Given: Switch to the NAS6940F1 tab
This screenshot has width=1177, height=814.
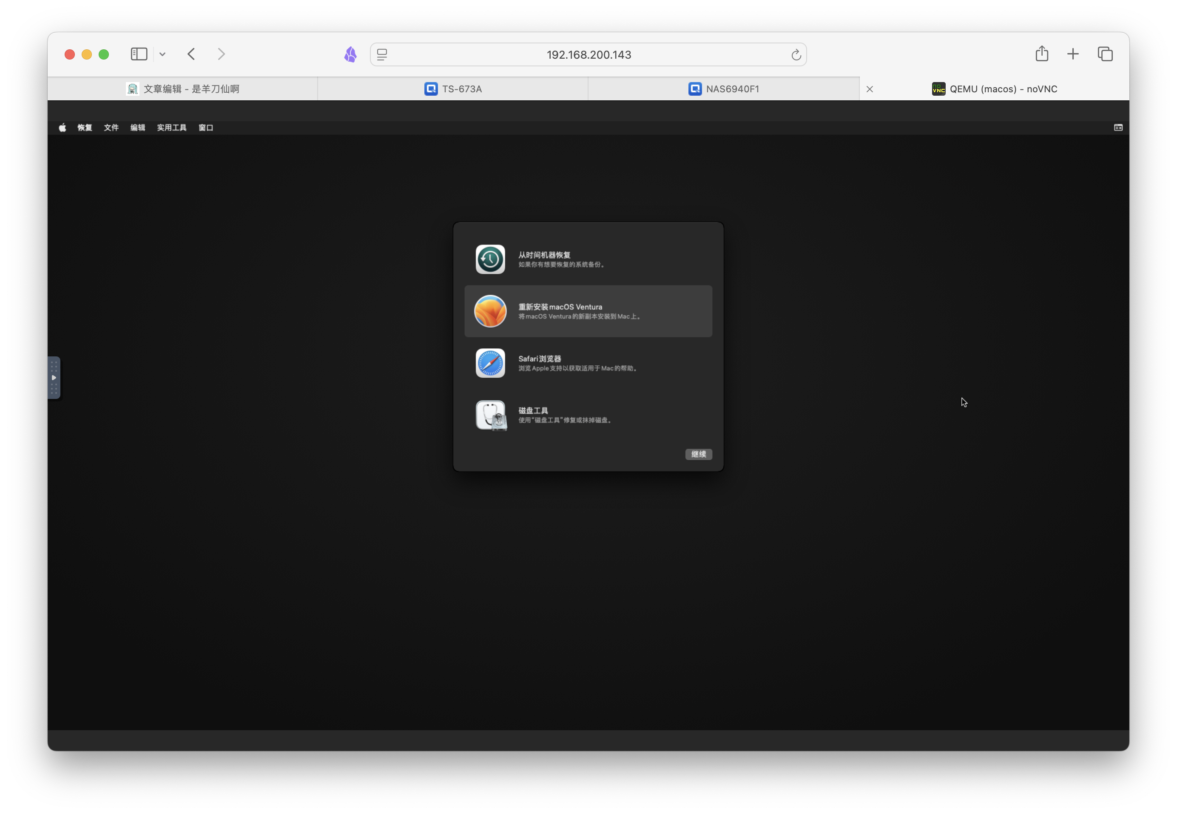Looking at the screenshot, I should click(723, 89).
